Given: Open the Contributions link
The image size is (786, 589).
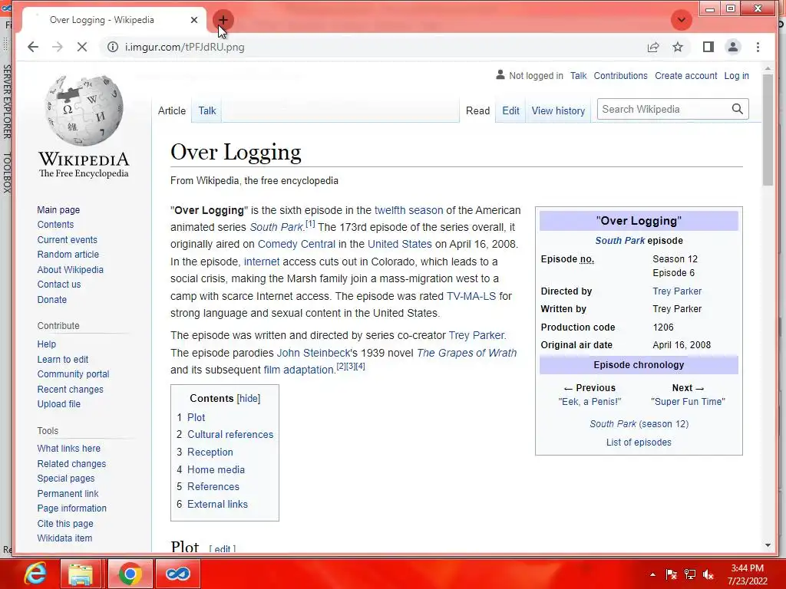Looking at the screenshot, I should (620, 76).
